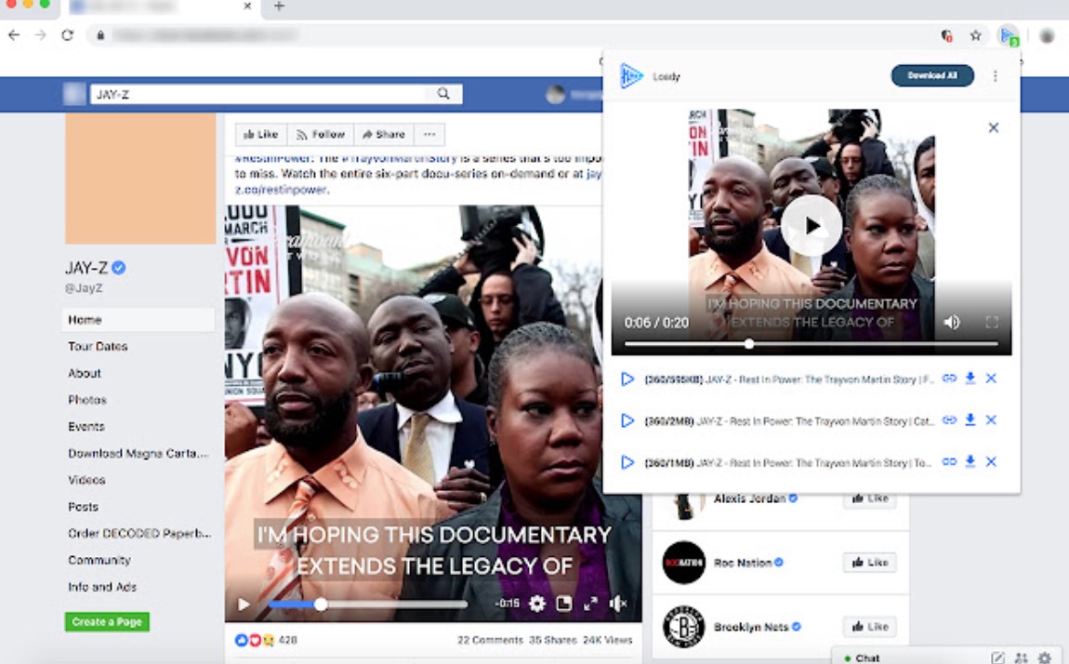The height and width of the screenshot is (664, 1069).
Task: Open the Posts section
Action: (x=83, y=507)
